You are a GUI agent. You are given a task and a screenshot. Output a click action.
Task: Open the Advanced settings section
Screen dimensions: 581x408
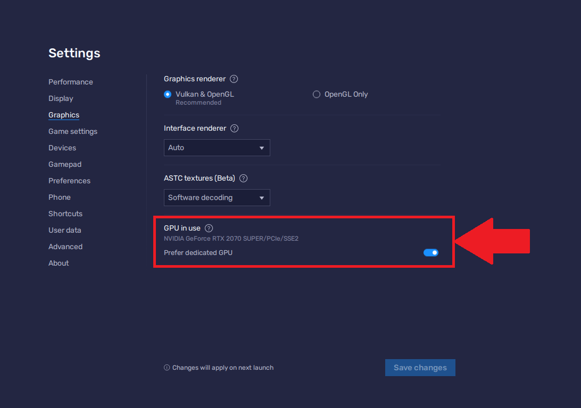[65, 246]
